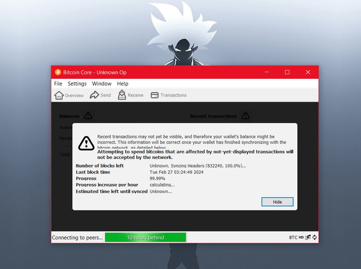Maximize the Bitcoin Core window
This screenshot has width=361, height=269.
(287, 72)
